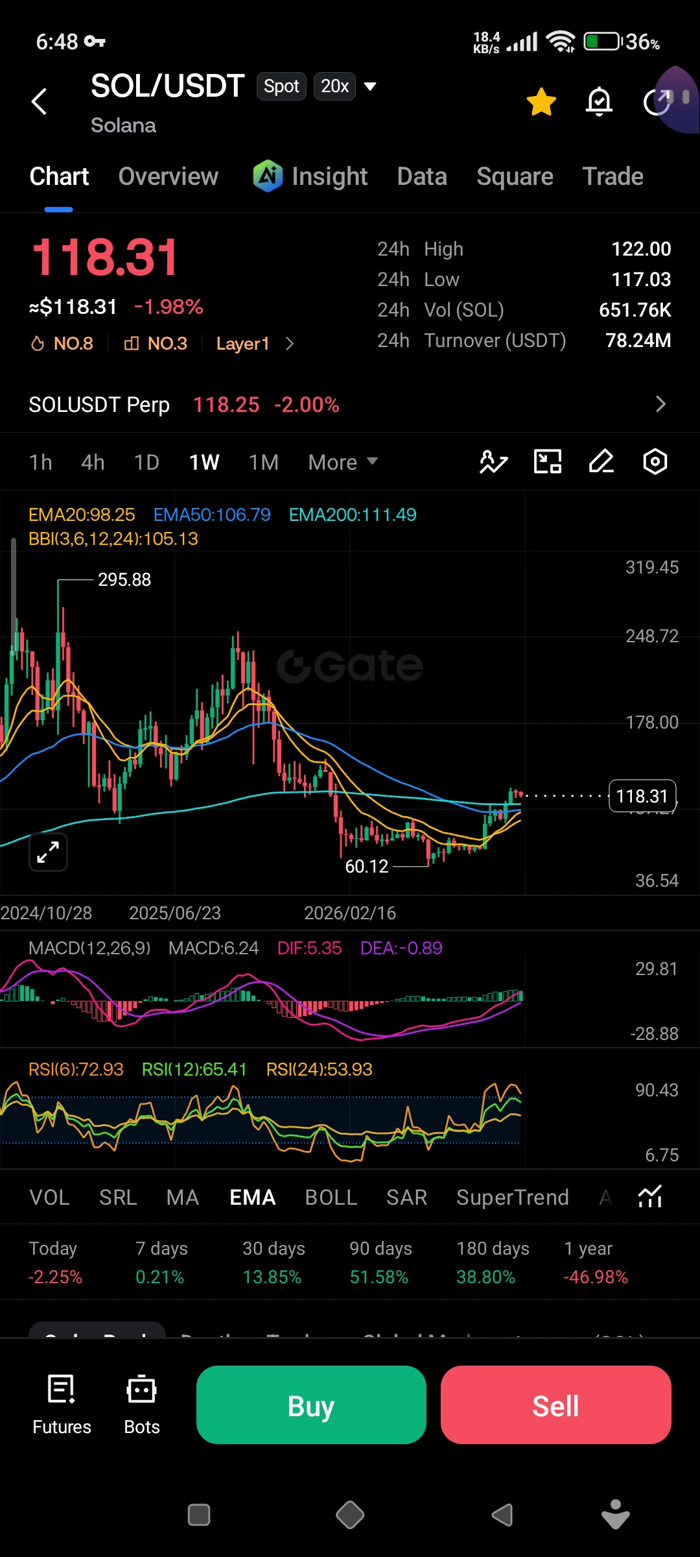This screenshot has height=1557, width=700.
Task: Open the price alert bell
Action: tap(599, 102)
